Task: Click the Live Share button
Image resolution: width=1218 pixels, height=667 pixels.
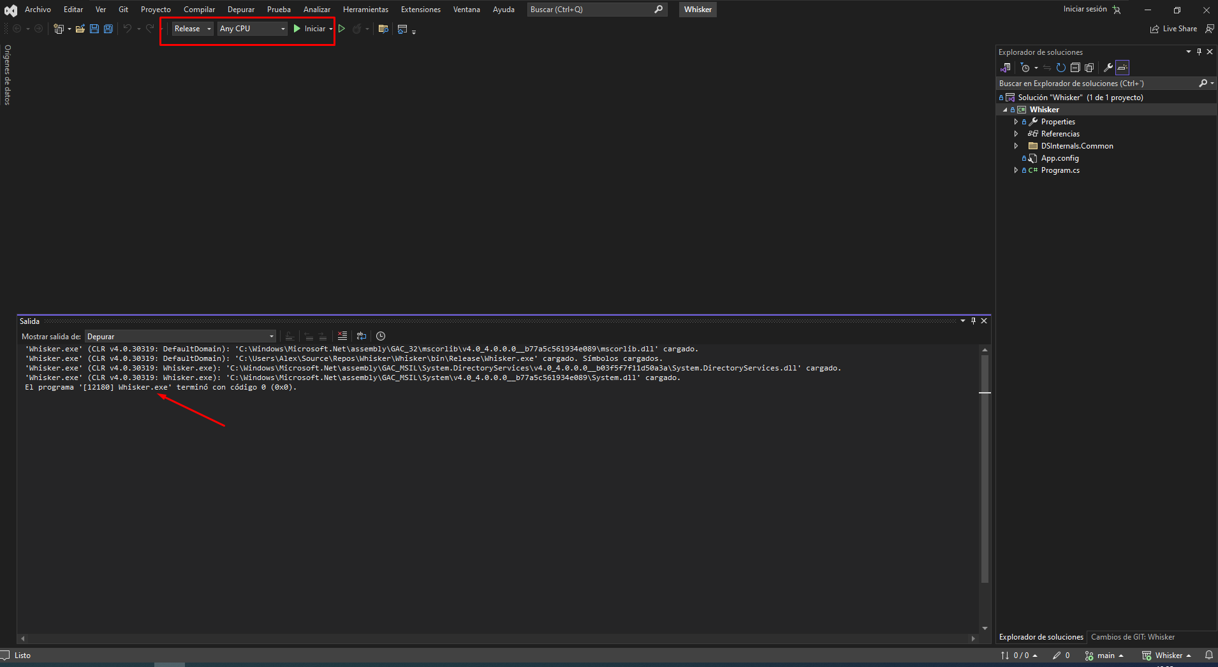Action: click(x=1173, y=29)
